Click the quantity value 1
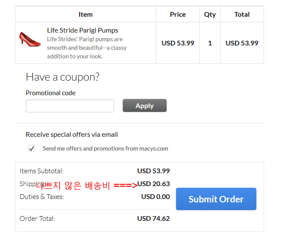The height and width of the screenshot is (250, 295). coord(210,43)
